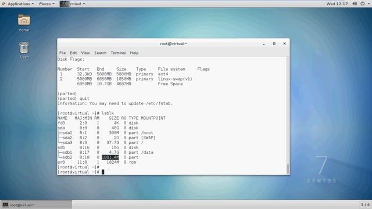Viewport: 372px width, 209px height.
Task: Click the Free Space text in parted table
Action: pos(170,84)
